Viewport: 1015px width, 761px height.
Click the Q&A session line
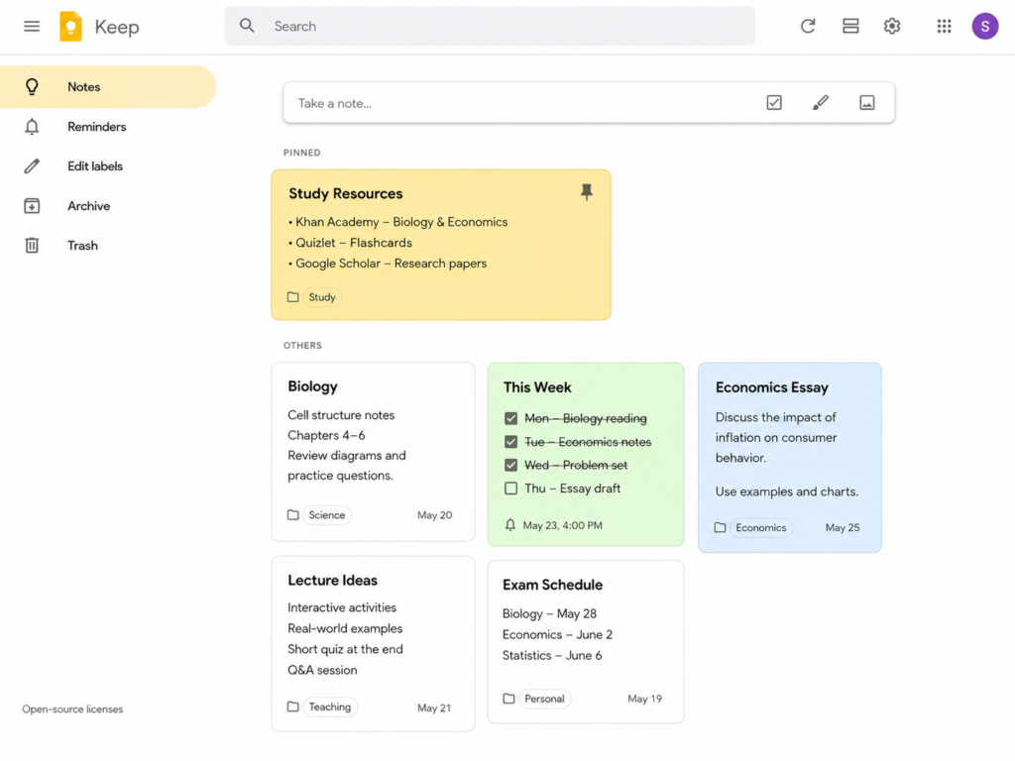[322, 671]
